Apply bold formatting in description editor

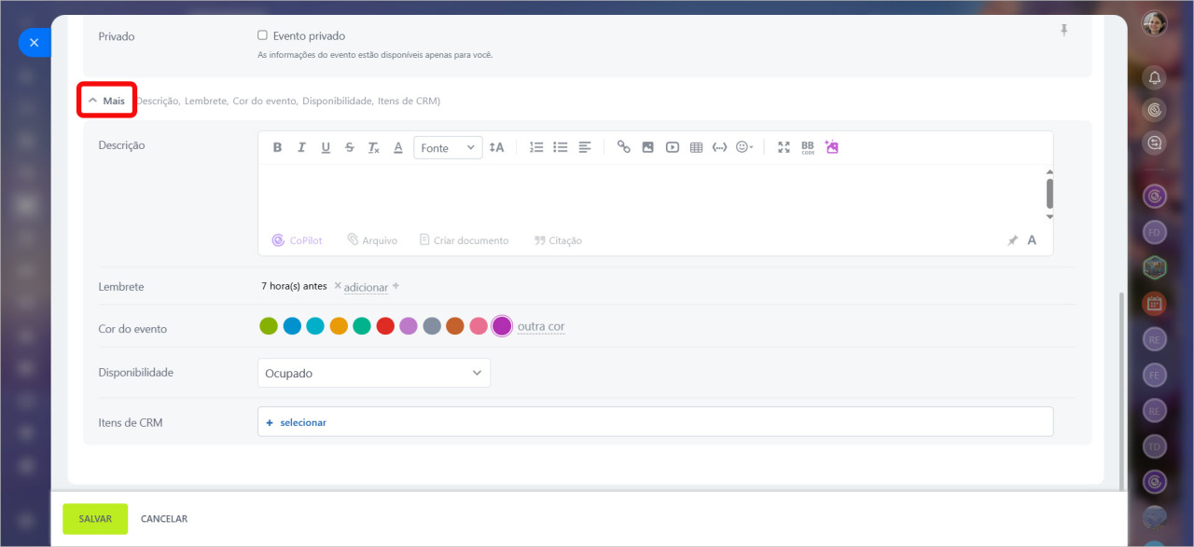(277, 147)
